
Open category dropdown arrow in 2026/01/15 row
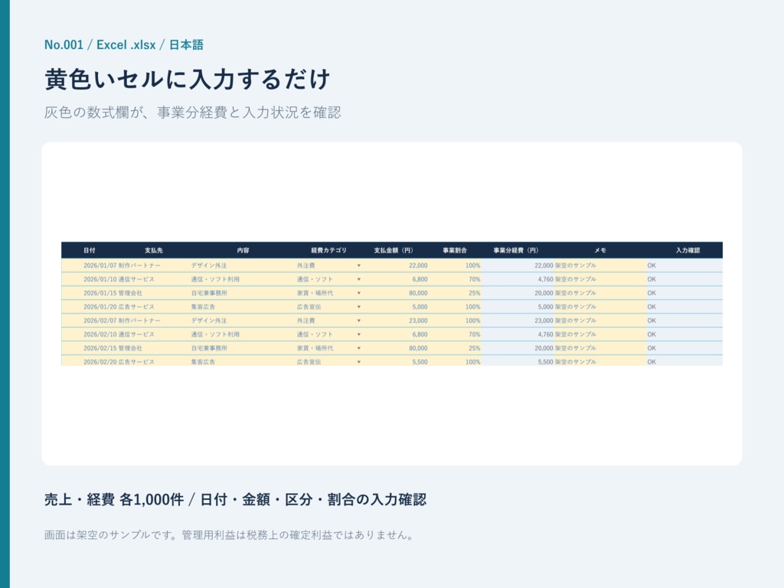pyautogui.click(x=358, y=293)
